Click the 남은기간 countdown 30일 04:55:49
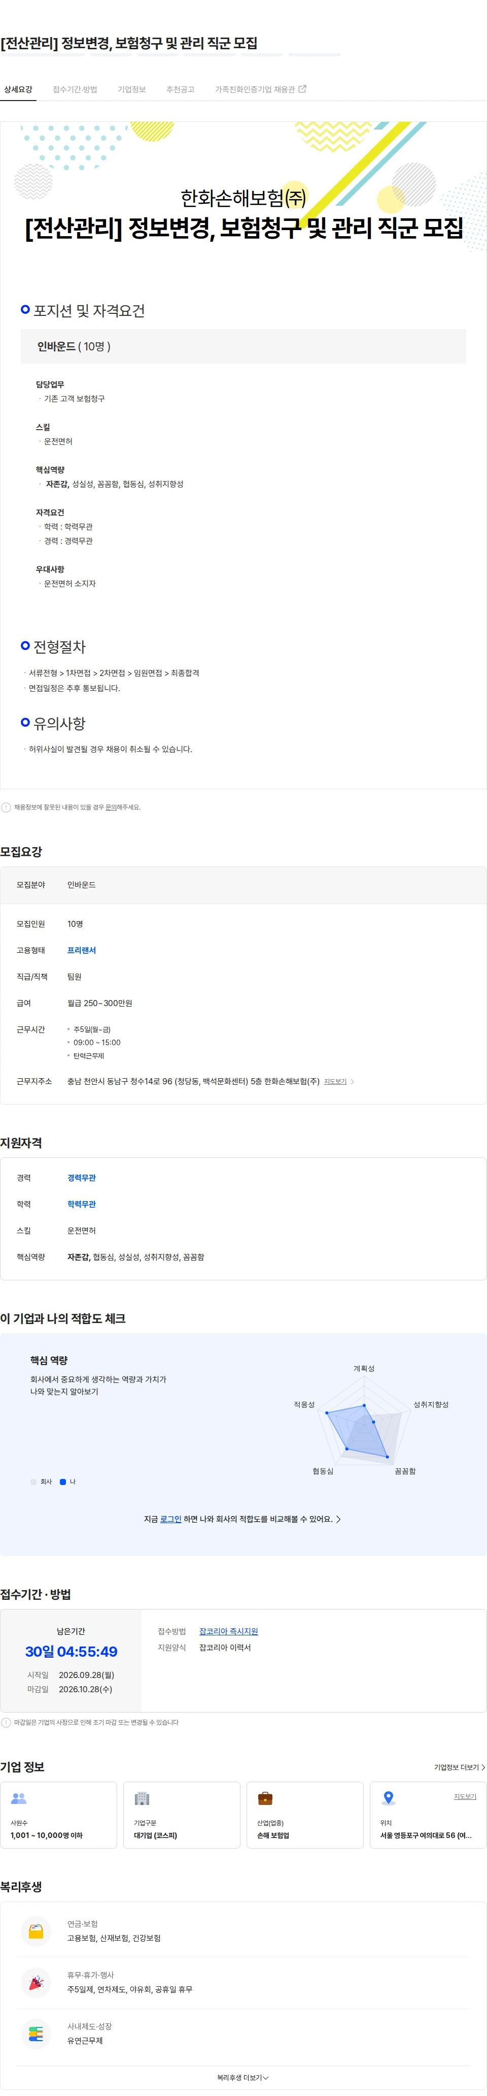The width and height of the screenshot is (487, 2096). [x=71, y=1651]
